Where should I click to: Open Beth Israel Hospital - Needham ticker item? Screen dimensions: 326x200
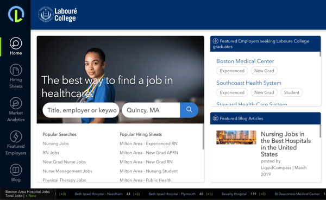pos(98,194)
